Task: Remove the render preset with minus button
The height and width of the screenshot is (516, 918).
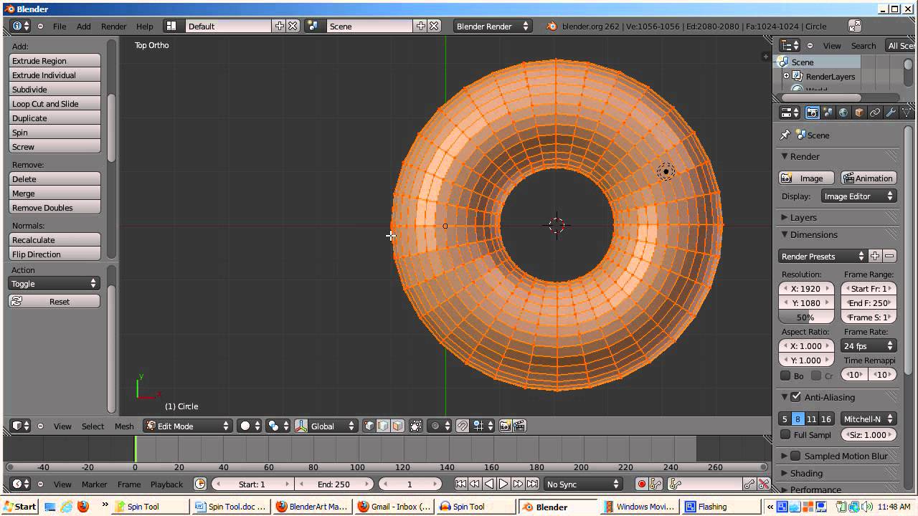Action: [889, 256]
